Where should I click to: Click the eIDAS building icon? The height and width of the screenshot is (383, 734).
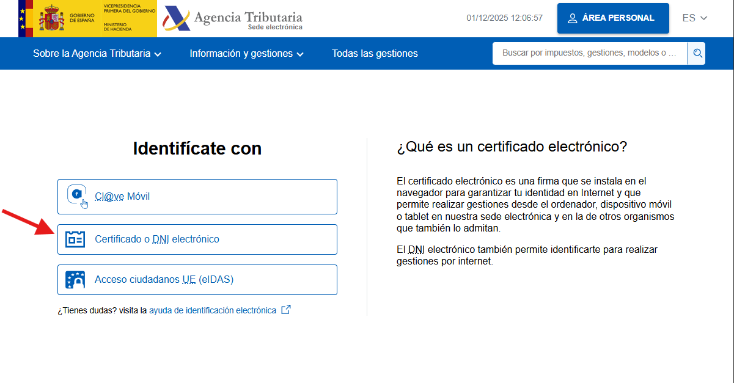point(76,279)
